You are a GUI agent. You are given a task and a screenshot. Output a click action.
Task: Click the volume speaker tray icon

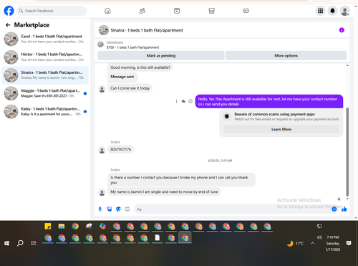pyautogui.click(x=319, y=237)
